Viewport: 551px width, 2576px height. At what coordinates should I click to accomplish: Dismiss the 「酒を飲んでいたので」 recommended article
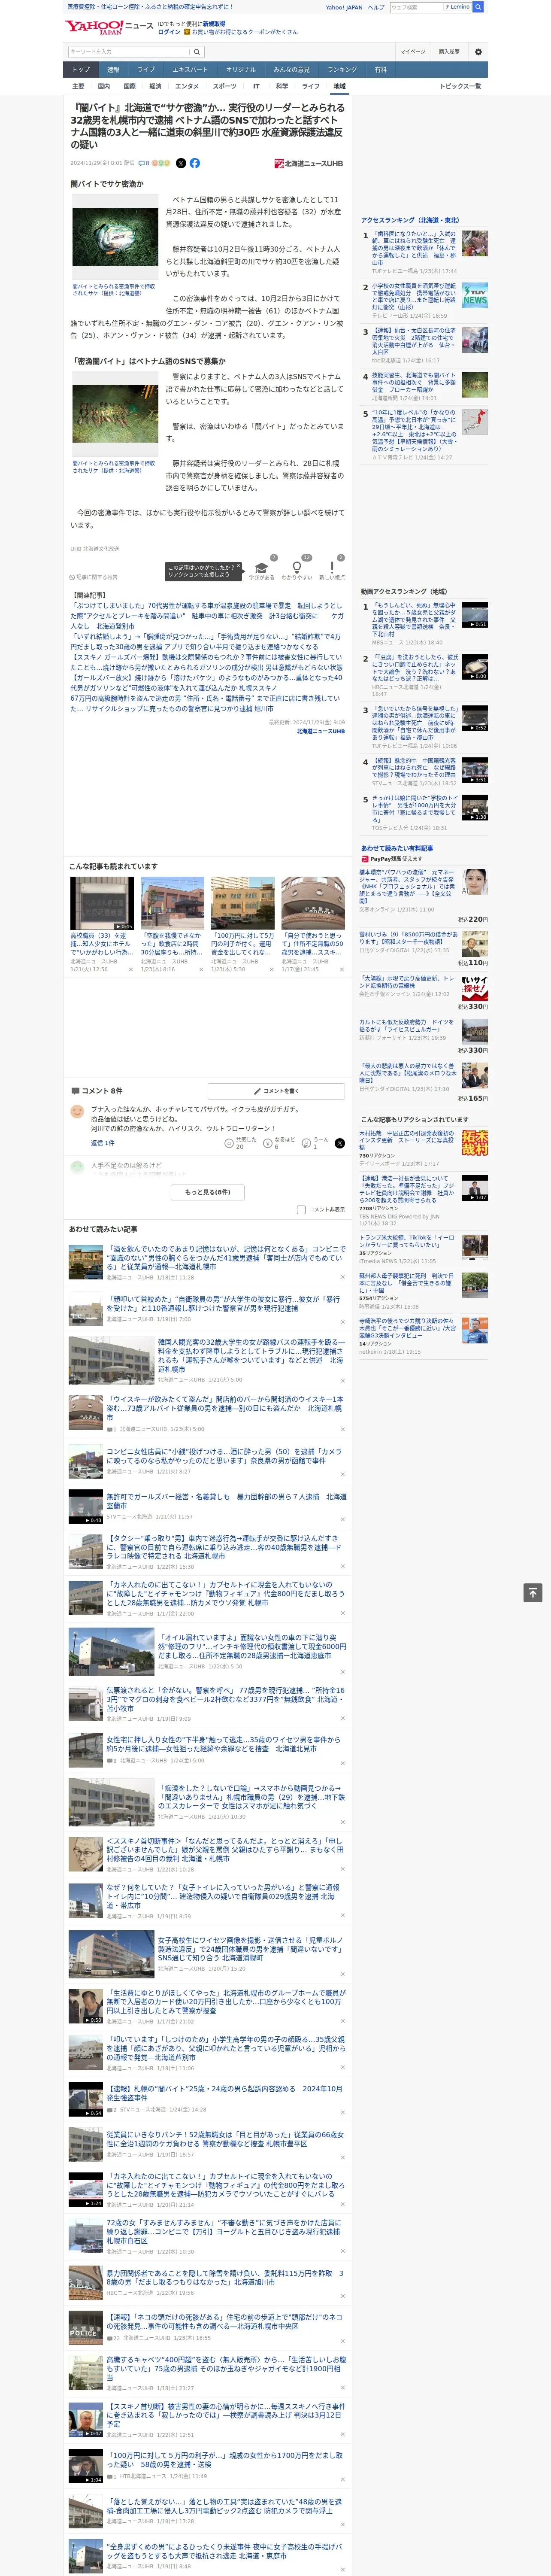[342, 1277]
